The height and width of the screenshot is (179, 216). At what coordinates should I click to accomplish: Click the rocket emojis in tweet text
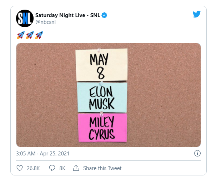[x=30, y=35]
